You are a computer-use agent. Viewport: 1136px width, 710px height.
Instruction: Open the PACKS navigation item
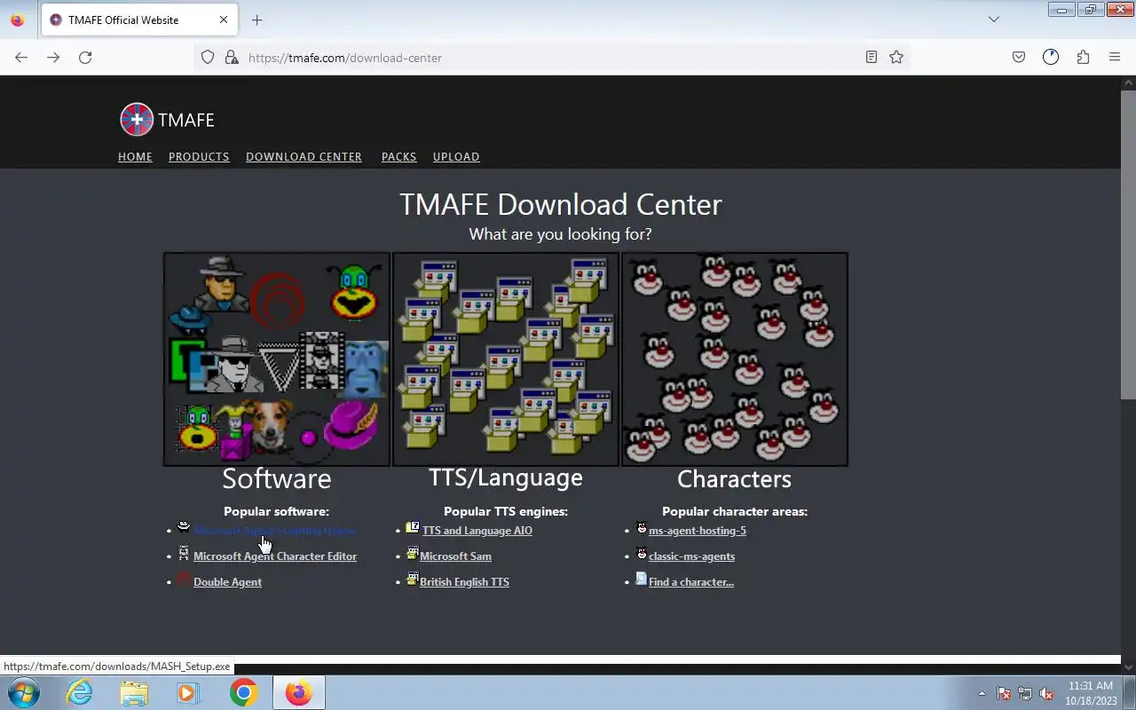pos(398,157)
